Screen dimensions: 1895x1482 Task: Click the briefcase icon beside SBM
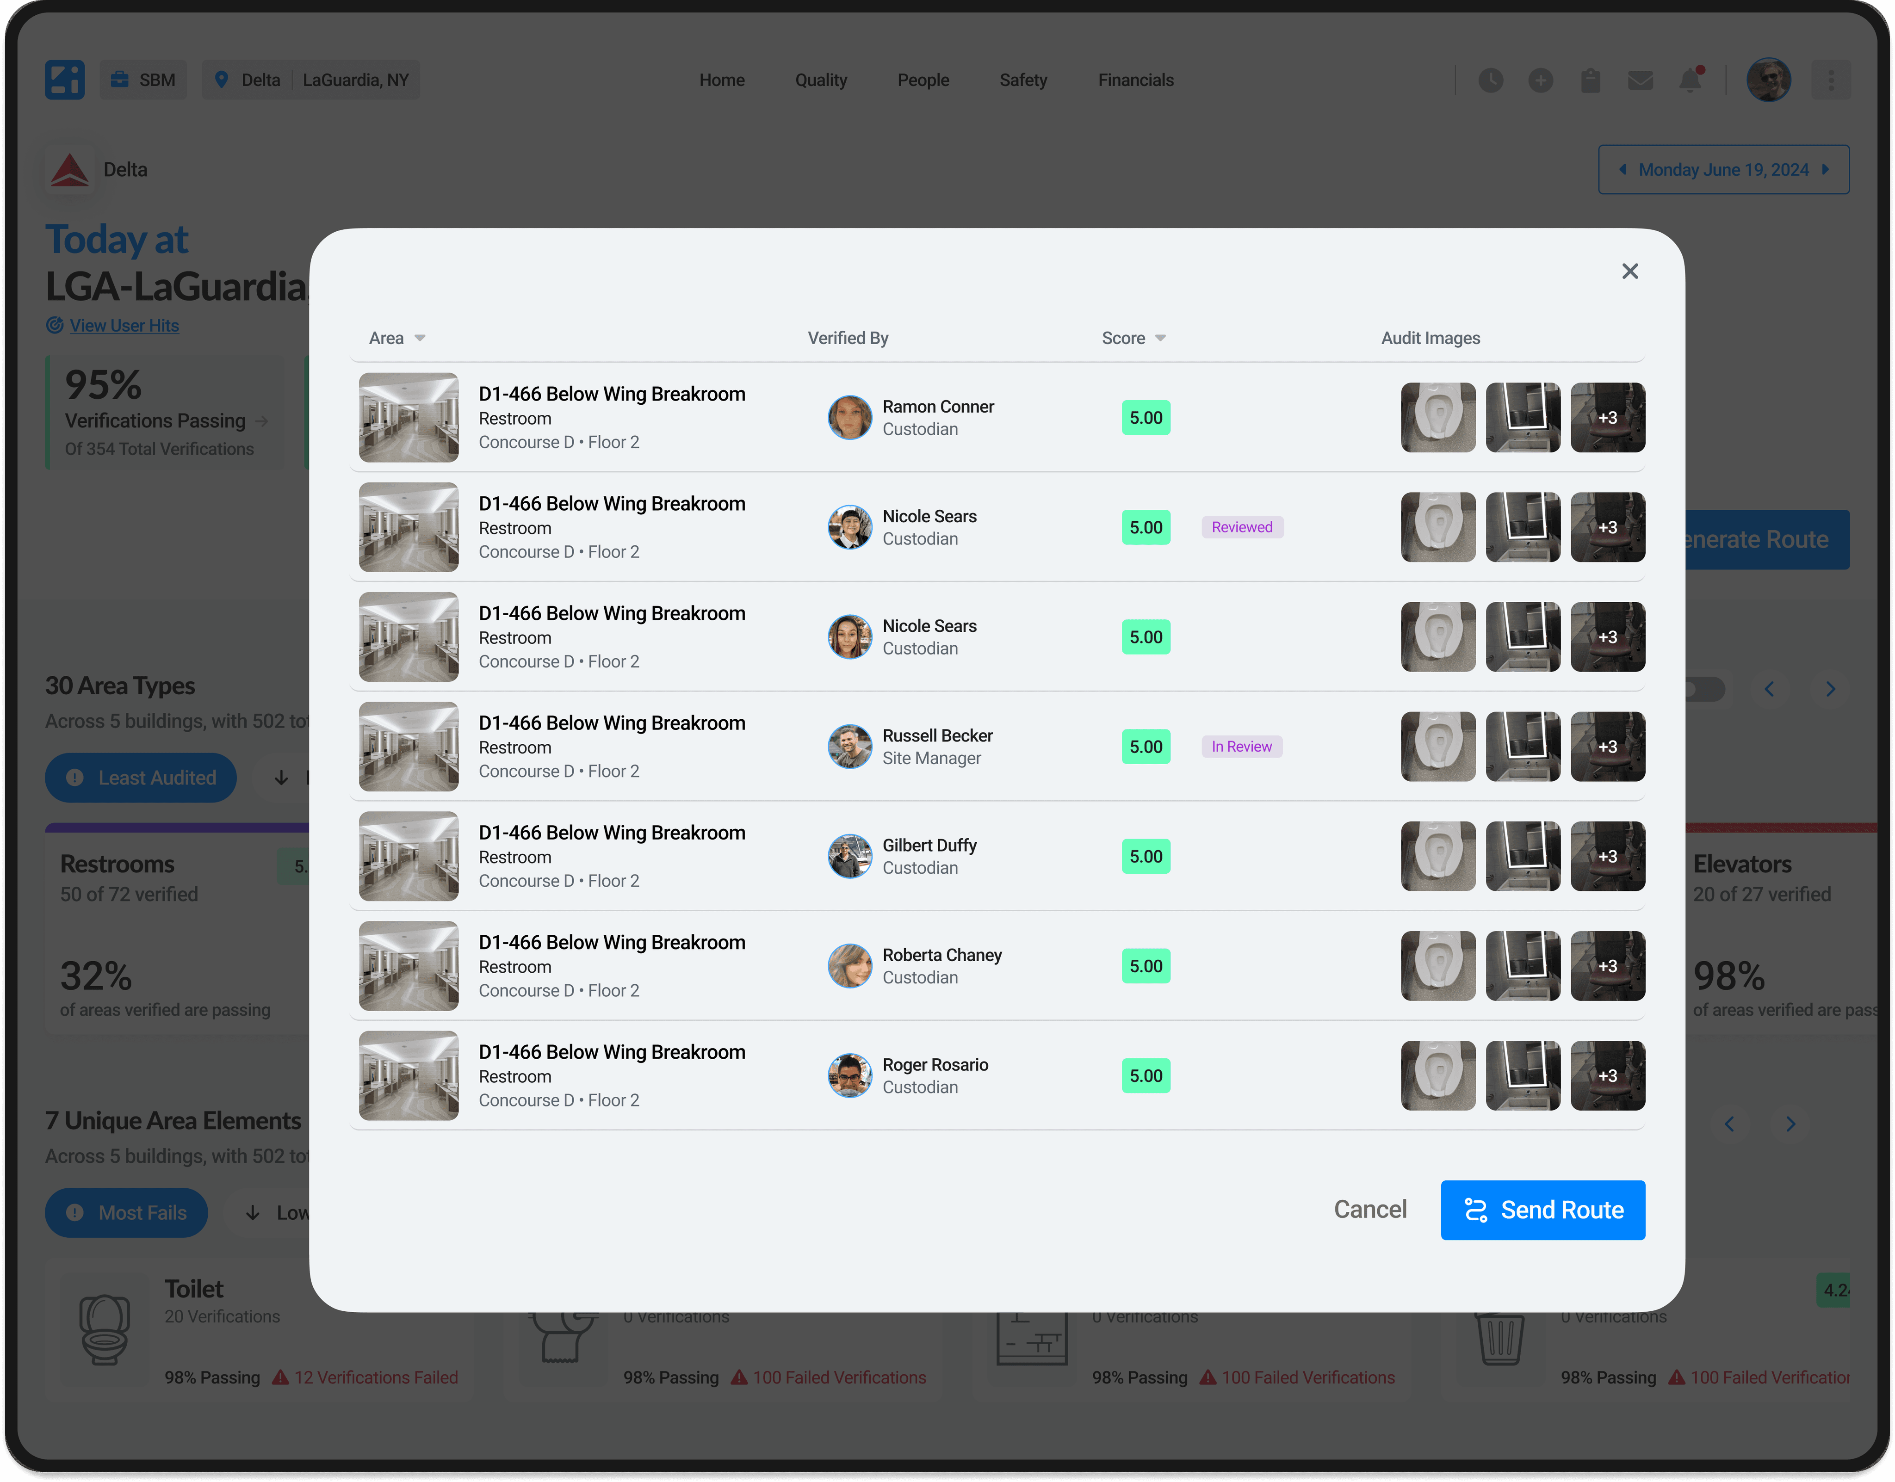pos(120,80)
